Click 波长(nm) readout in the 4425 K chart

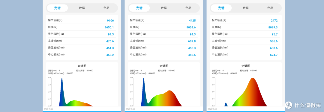[136, 70]
